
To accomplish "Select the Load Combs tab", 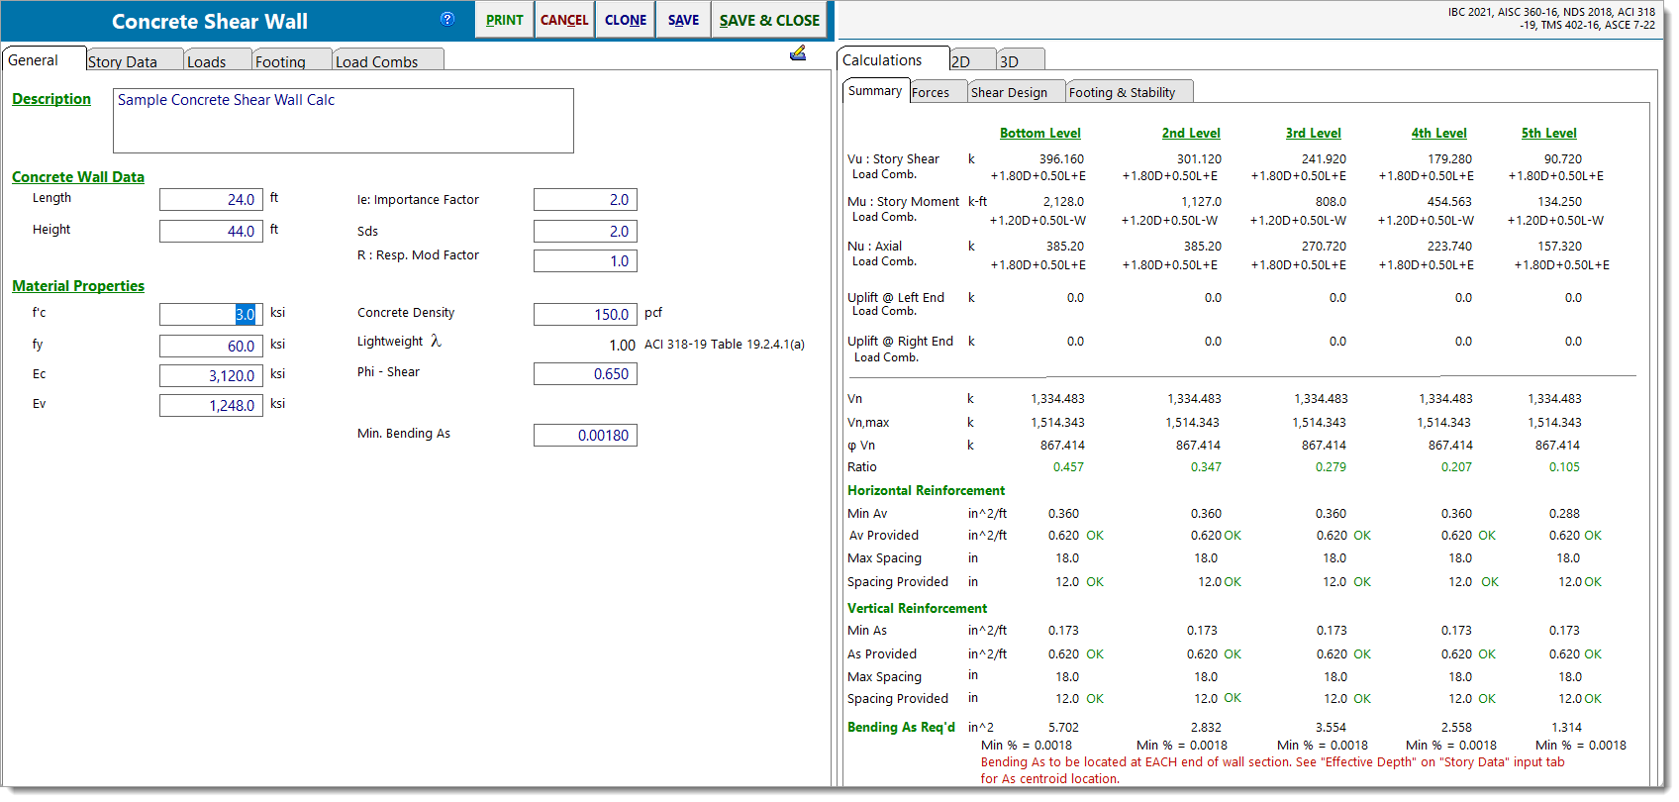I will point(377,61).
